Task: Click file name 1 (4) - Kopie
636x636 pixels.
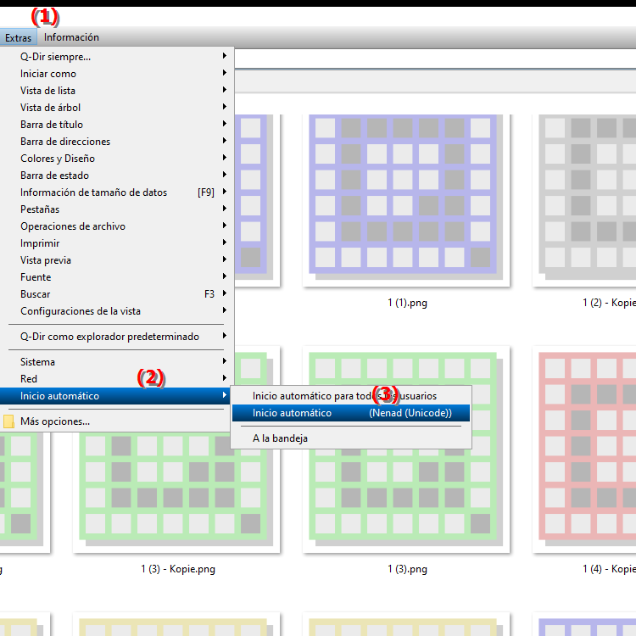Action: [x=609, y=569]
